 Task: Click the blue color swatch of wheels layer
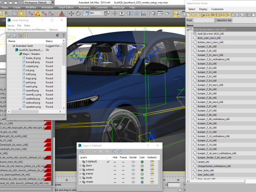[x=142, y=182]
